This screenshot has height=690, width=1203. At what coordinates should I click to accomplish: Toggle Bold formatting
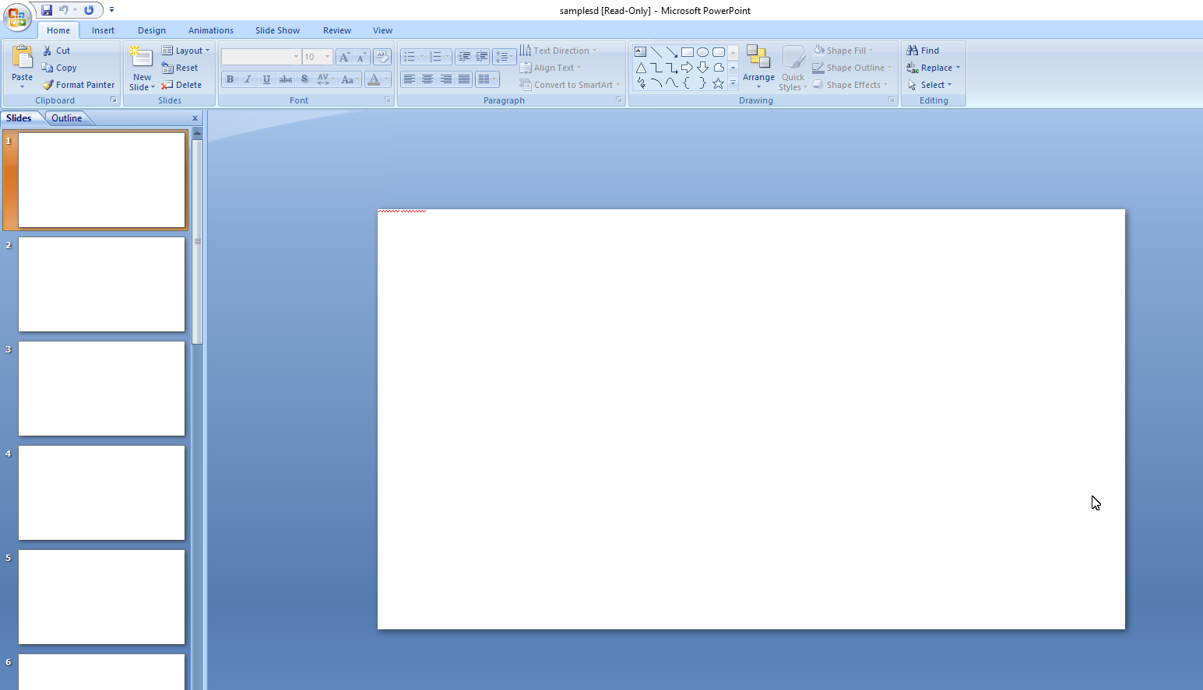230,79
